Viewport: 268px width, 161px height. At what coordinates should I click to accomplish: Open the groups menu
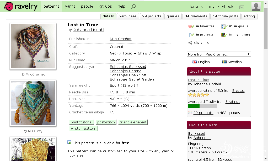click(105, 6)
